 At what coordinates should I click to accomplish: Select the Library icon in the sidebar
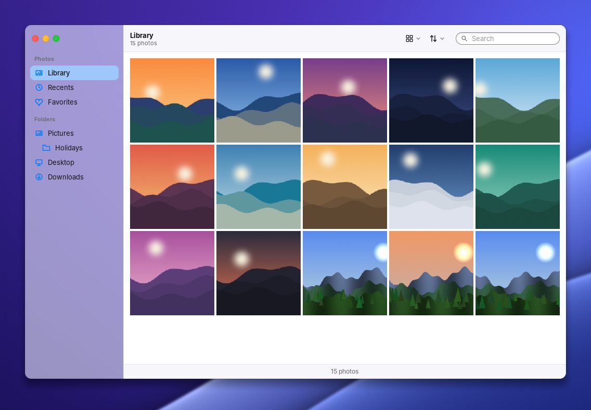pyautogui.click(x=39, y=73)
